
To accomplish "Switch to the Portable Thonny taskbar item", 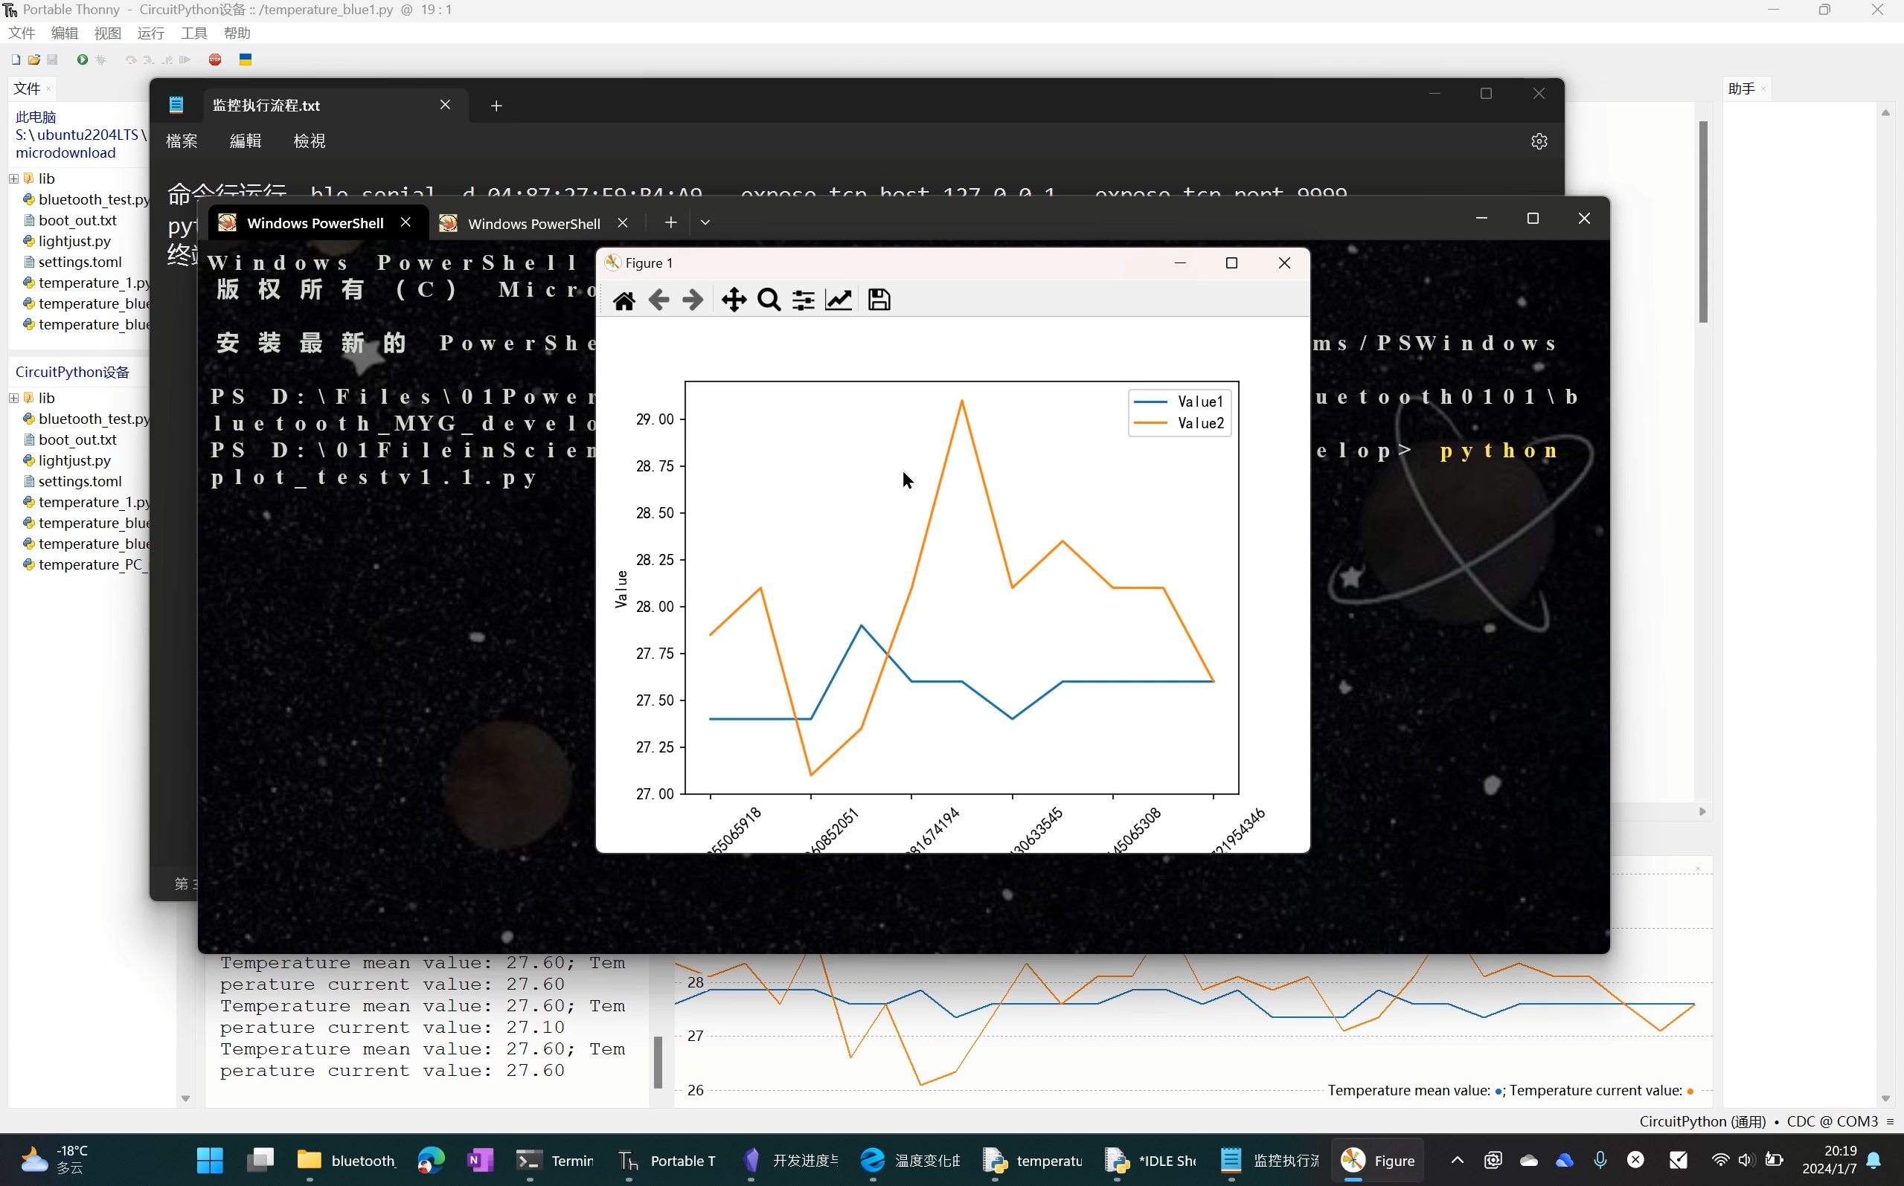I will (667, 1160).
